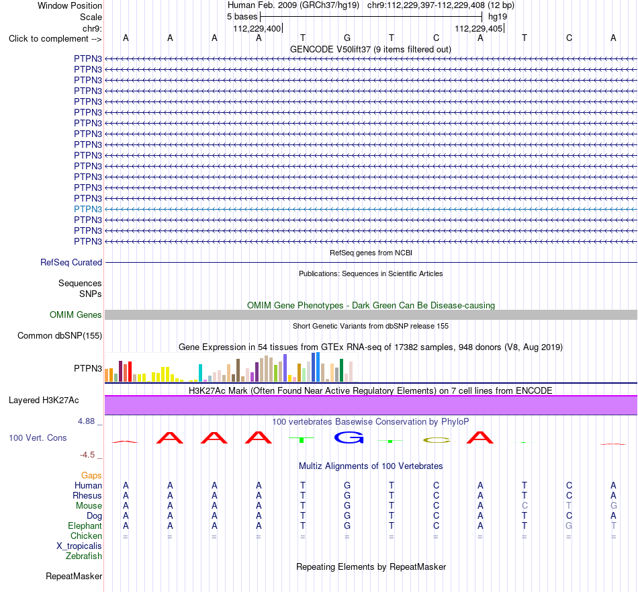Open the OMIM Gene Phenotypes track title
Screen dimensions: 638x592
click(371, 305)
